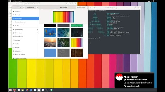Viewport: 165px width, 92px height.
Task: Open Benachrichtigungen settings panel
Action: (26, 22)
